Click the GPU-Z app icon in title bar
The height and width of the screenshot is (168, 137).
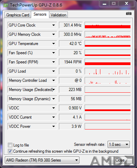[x=5, y=5]
